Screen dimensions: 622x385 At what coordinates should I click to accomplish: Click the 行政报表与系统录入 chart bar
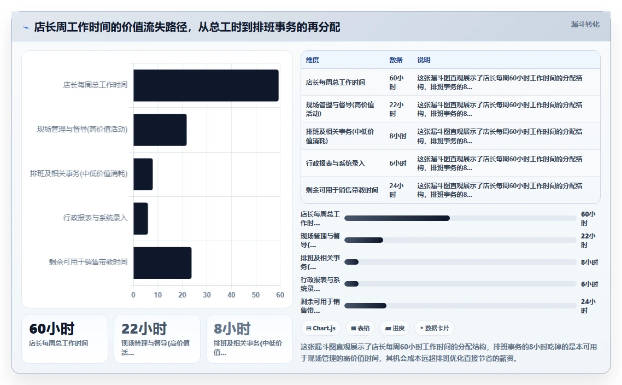(x=141, y=219)
